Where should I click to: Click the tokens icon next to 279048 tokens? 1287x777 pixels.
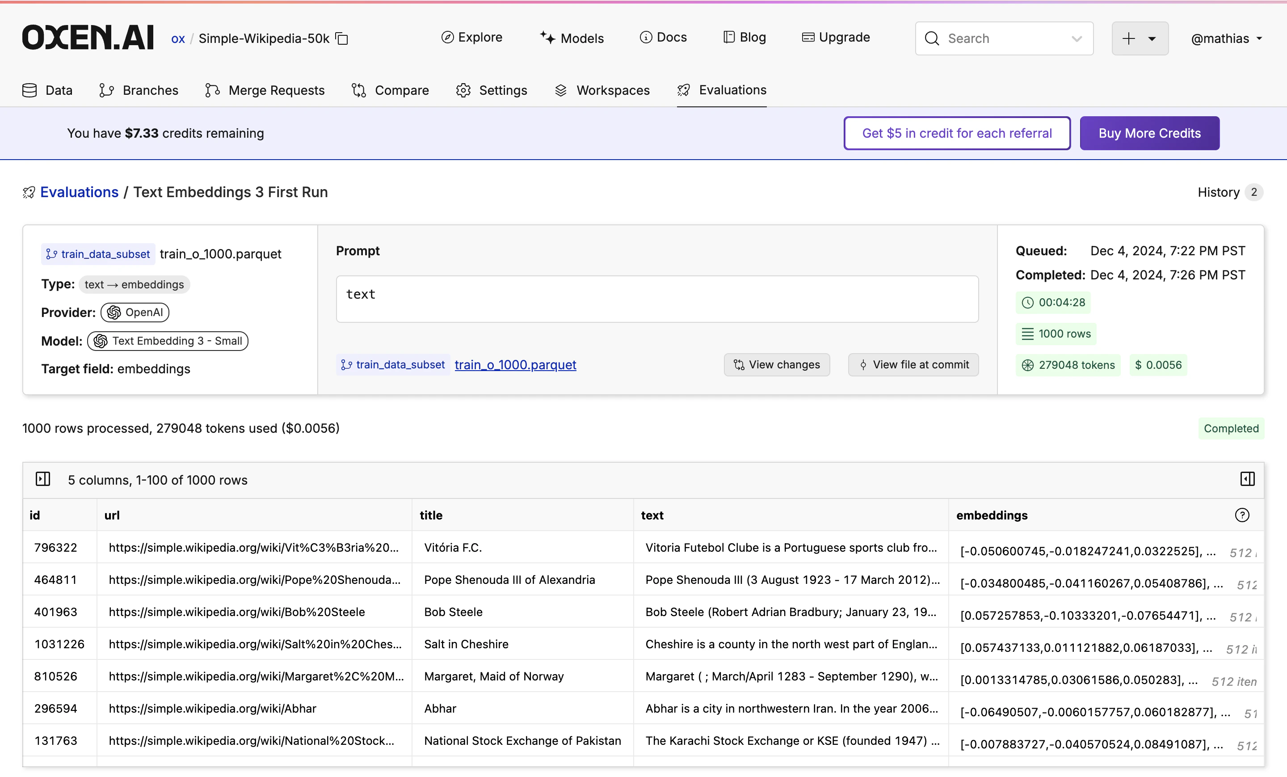pos(1027,365)
